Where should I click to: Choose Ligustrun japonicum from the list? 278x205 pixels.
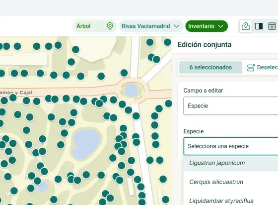pyautogui.click(x=231, y=163)
